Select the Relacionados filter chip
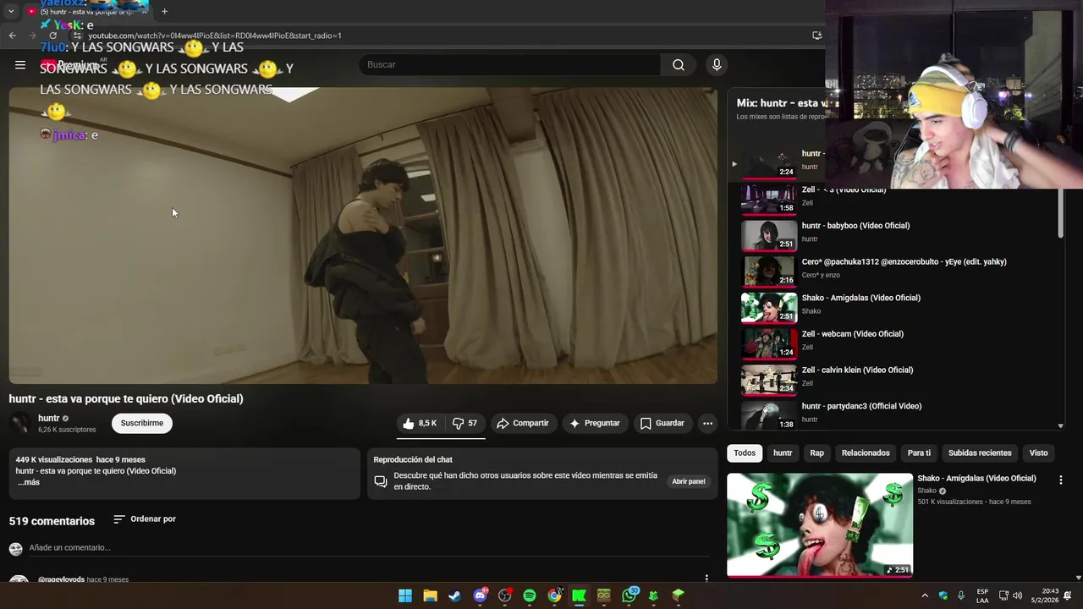This screenshot has height=609, width=1083. click(866, 453)
